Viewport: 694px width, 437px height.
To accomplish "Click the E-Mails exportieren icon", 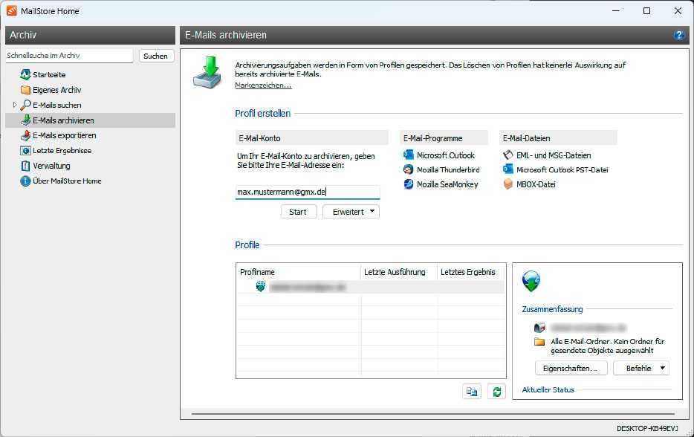I will pyautogui.click(x=26, y=135).
